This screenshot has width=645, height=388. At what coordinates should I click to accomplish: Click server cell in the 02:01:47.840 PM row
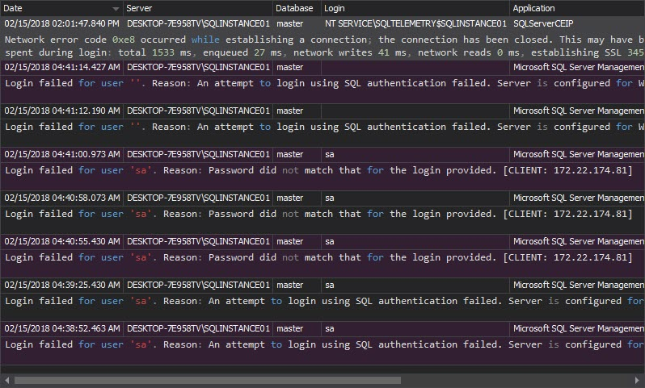coord(198,24)
